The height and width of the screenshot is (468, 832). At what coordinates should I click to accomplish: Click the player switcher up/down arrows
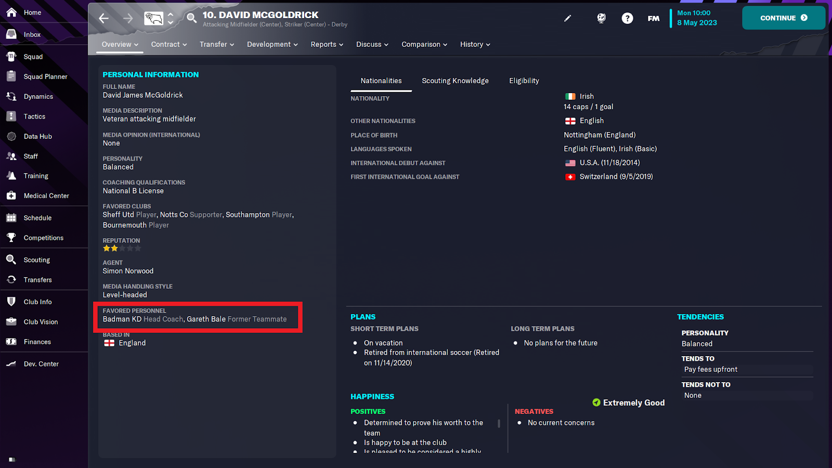171,19
